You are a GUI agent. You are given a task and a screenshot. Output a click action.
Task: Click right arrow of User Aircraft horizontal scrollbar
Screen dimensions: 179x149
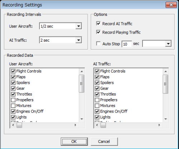pyautogui.click(x=75, y=125)
